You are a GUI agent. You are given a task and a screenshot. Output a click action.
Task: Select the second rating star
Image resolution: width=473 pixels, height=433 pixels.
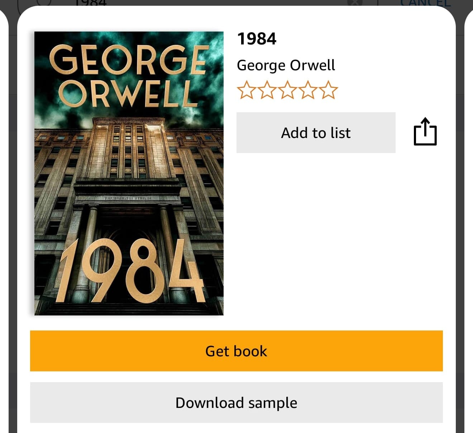[267, 90]
